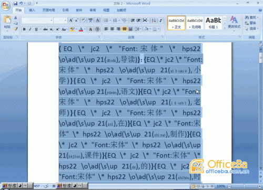Click the Numbering list icon
Viewport: 263px width, 190px height.
[x=115, y=20]
